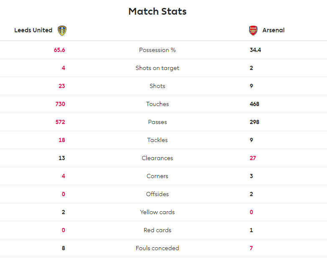This screenshot has width=327, height=264.
Task: Select the Offsides stat label
Action: 158,194
